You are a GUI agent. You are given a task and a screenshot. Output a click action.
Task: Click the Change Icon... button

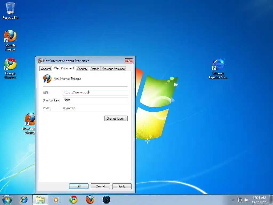[x=116, y=118]
